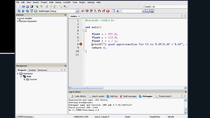Open a file with the toolbar Open icon

(23, 7)
